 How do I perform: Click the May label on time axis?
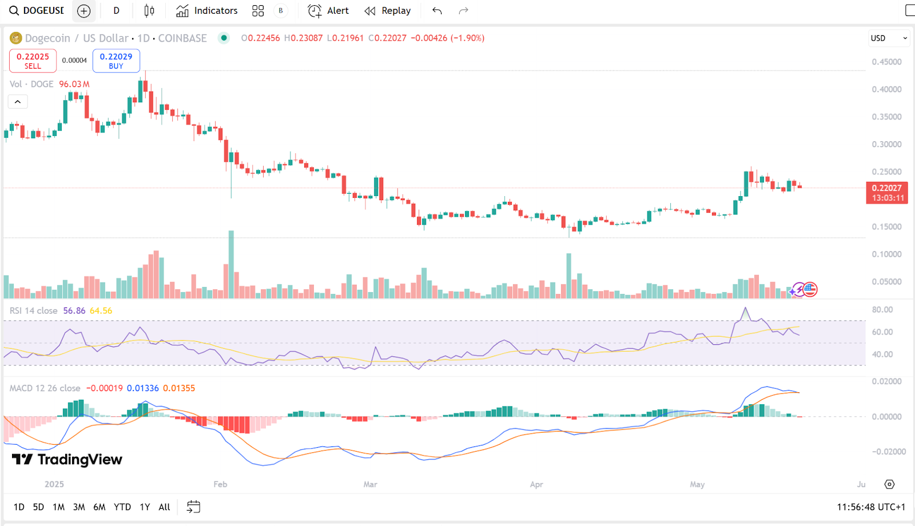coord(697,484)
